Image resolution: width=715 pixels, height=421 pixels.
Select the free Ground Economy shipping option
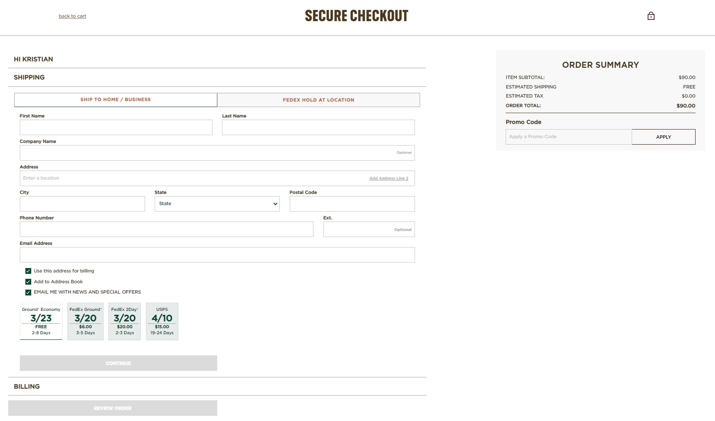pyautogui.click(x=41, y=321)
